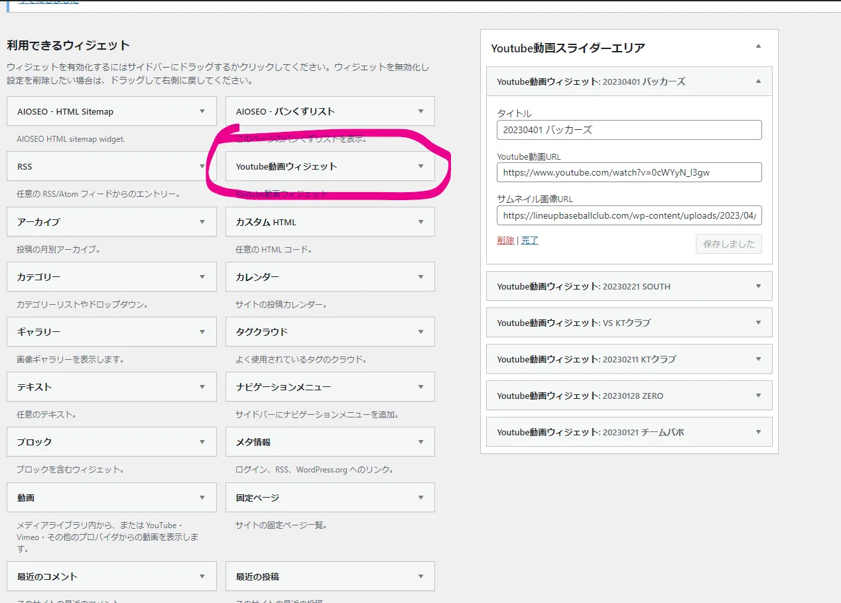Edit the サムネイル画像URL input field

coord(629,215)
